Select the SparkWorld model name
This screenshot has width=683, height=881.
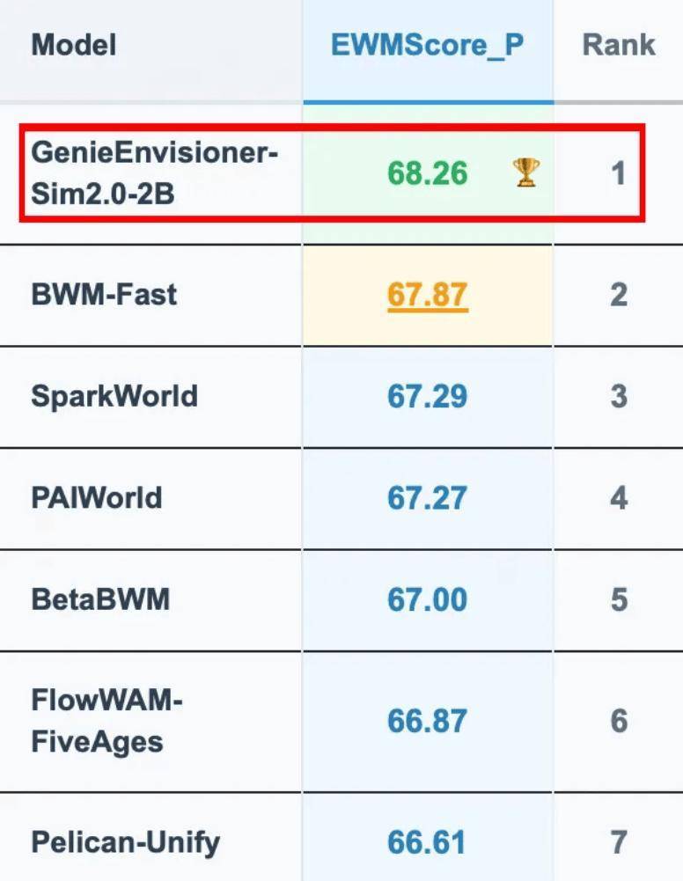tap(114, 396)
